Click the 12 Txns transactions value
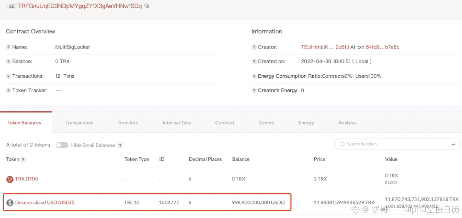462x218 pixels. pos(65,76)
